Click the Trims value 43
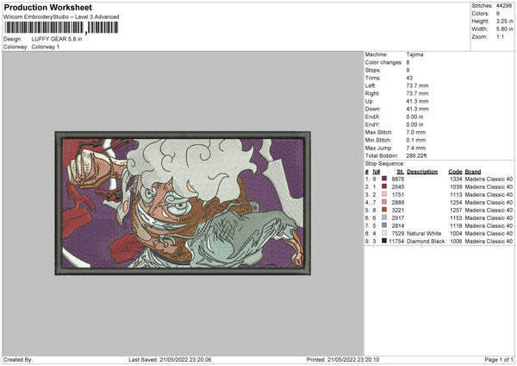Screen dimensions: 517x366 409,78
